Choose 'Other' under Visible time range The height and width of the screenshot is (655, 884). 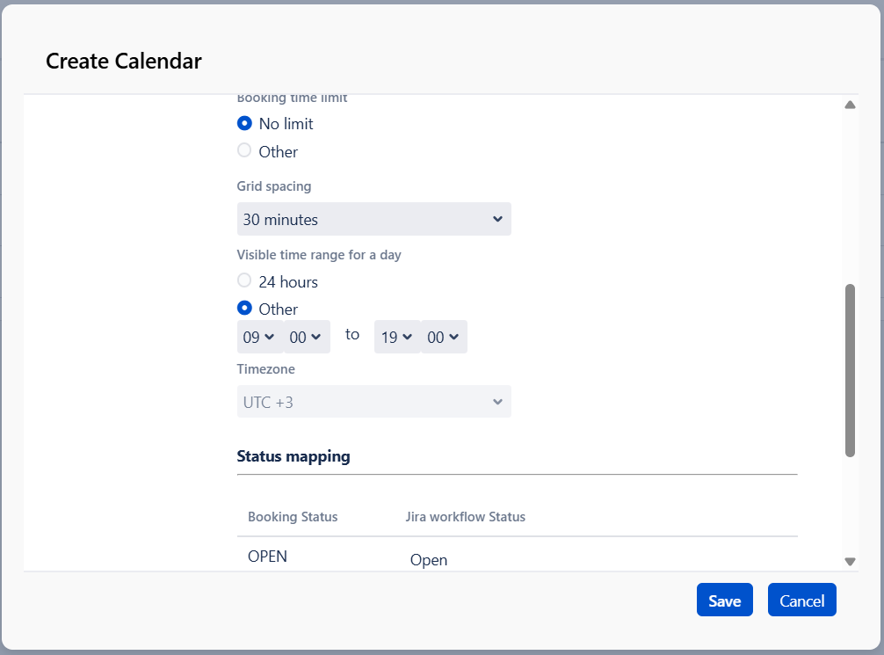(x=245, y=309)
